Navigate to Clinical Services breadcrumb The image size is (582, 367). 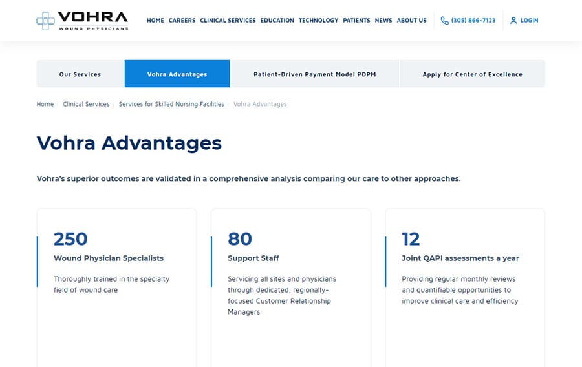click(x=86, y=104)
